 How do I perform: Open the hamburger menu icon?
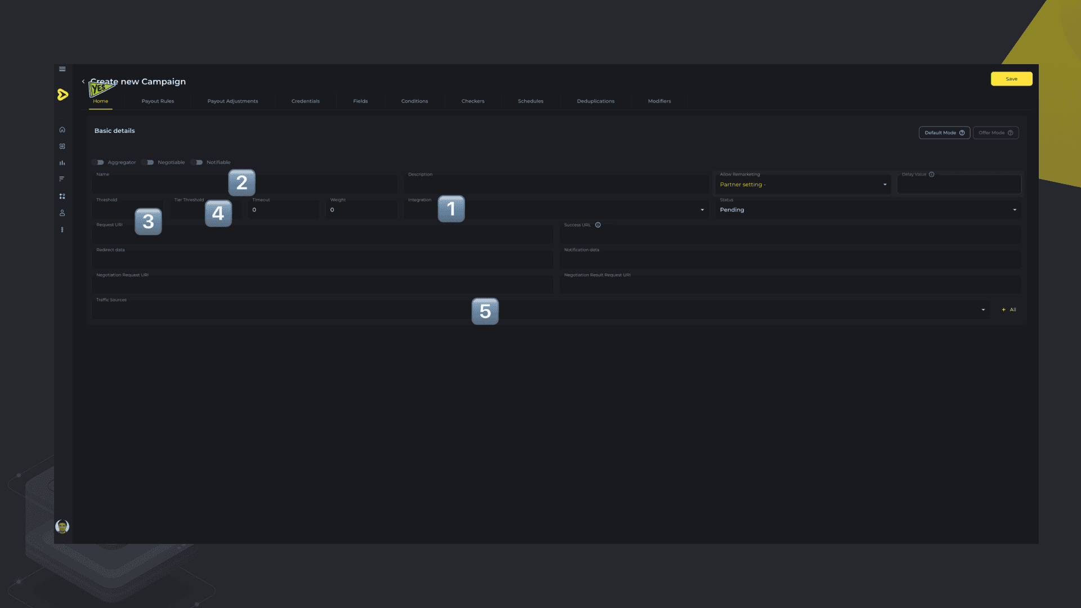[x=62, y=69]
